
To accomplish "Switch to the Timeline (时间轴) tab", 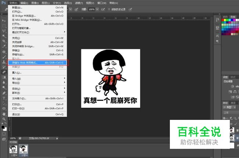I will point(13,142).
